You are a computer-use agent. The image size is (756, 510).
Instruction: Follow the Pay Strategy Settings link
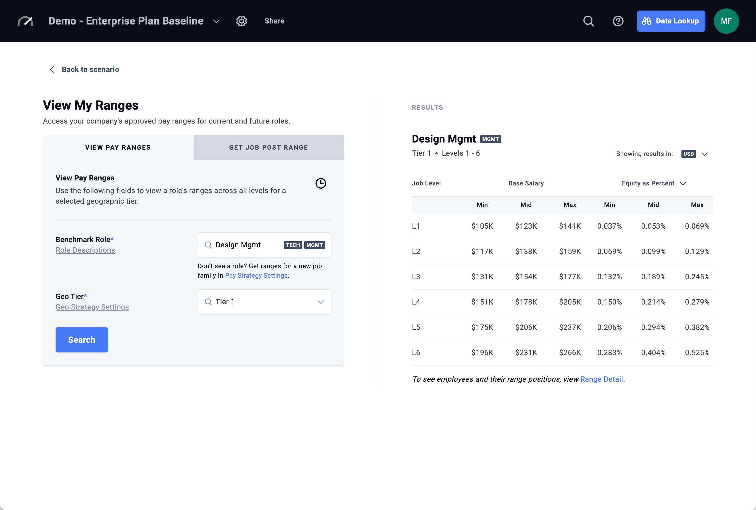click(x=256, y=276)
